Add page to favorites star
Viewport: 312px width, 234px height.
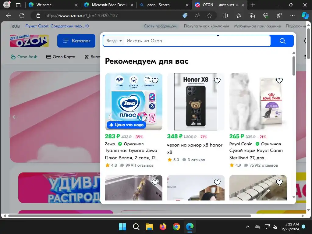coord(209,16)
